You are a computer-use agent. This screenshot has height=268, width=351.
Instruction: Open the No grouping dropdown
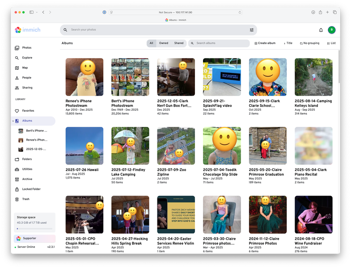point(309,43)
